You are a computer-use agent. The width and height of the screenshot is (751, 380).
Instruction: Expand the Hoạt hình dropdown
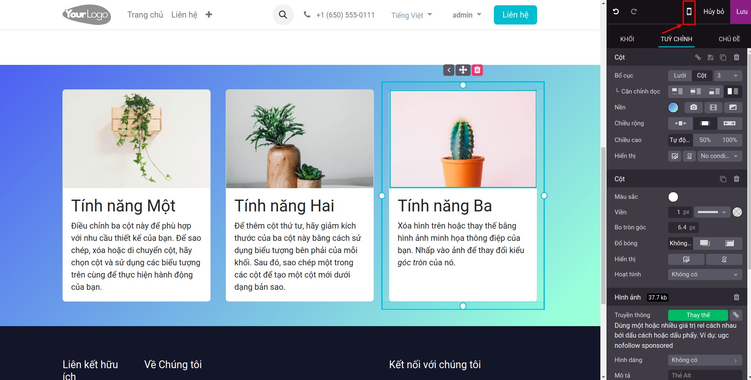(705, 274)
